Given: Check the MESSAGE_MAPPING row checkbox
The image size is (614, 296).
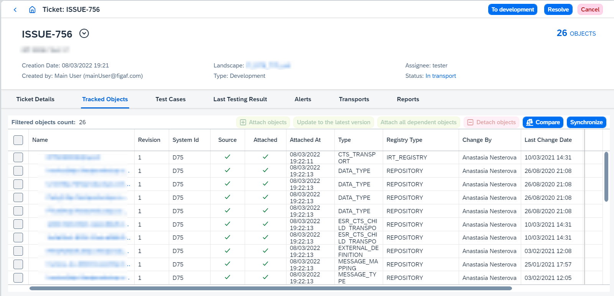Looking at the screenshot, I should (18, 265).
